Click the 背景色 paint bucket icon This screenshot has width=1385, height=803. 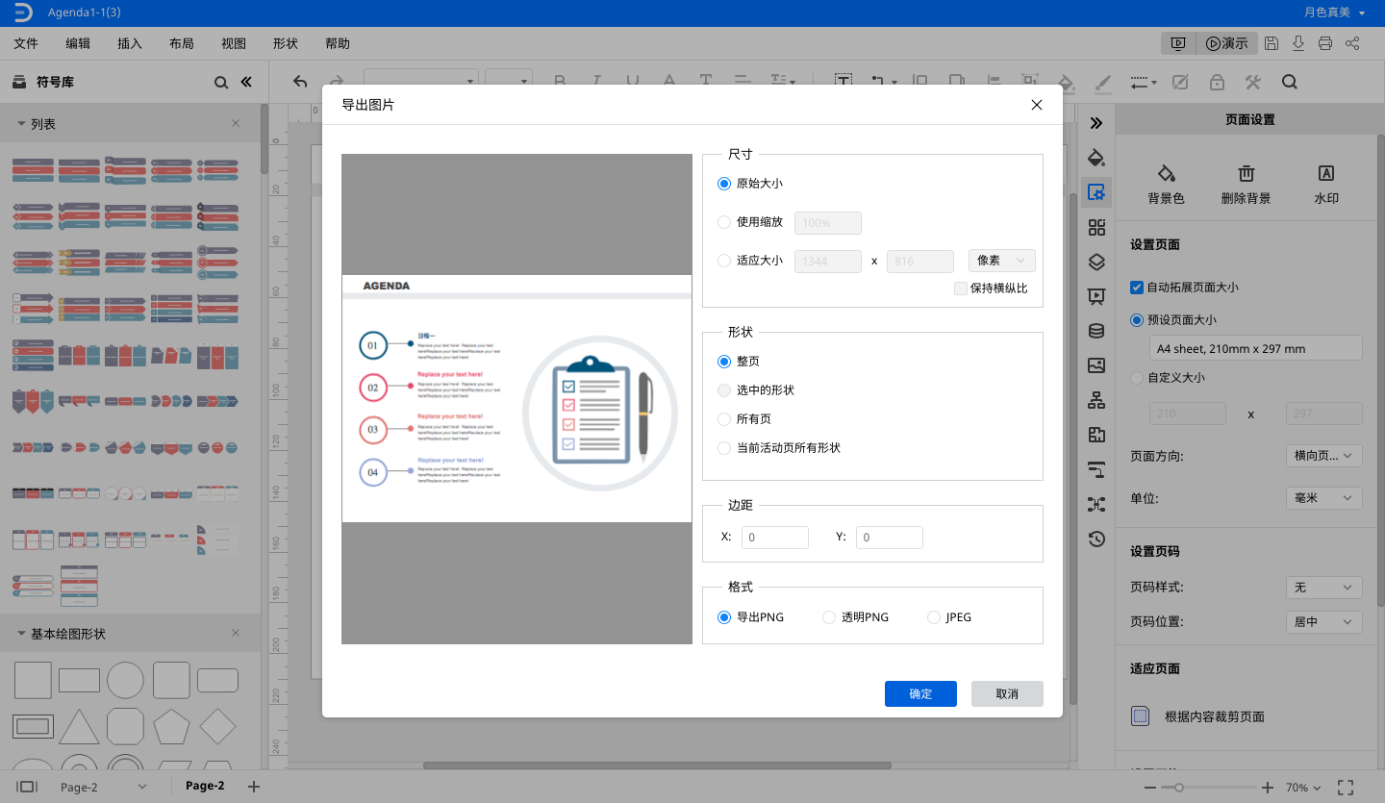(x=1166, y=173)
